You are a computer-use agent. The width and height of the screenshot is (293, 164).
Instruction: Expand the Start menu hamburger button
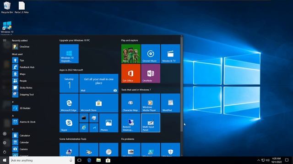pyautogui.click(x=5, y=41)
